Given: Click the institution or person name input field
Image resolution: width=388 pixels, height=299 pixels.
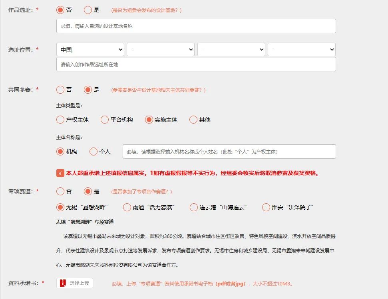Looking at the screenshot, I should 229,151.
